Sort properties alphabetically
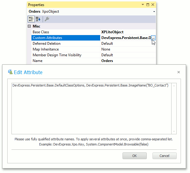This screenshot has height=173, width=190. [x=38, y=19]
